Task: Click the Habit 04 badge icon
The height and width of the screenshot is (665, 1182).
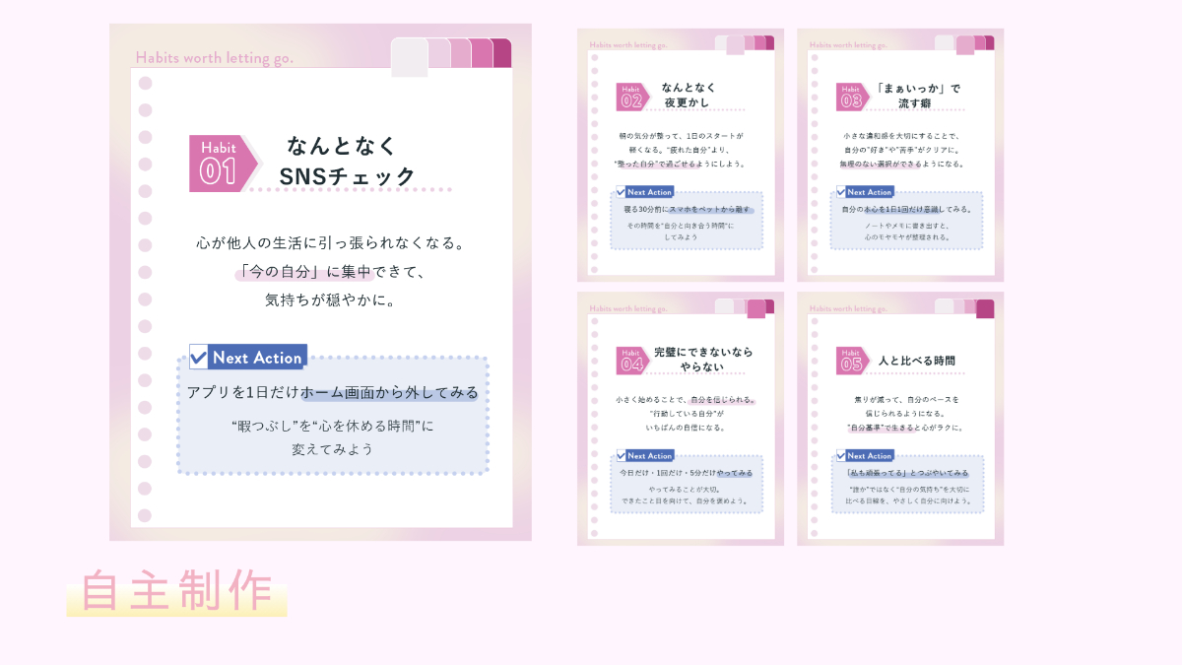Action: tap(632, 361)
